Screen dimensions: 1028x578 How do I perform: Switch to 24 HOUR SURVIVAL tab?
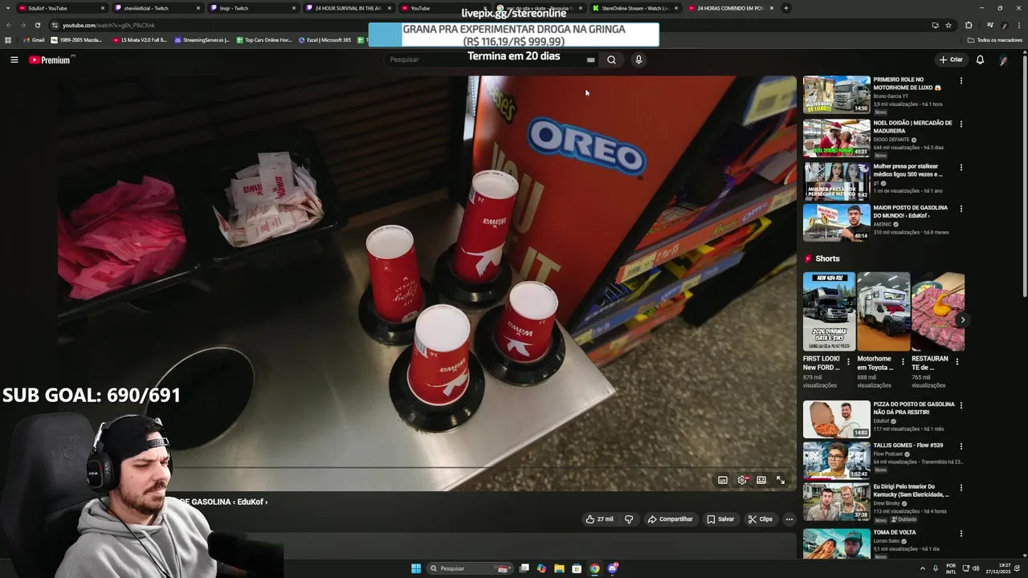[348, 8]
